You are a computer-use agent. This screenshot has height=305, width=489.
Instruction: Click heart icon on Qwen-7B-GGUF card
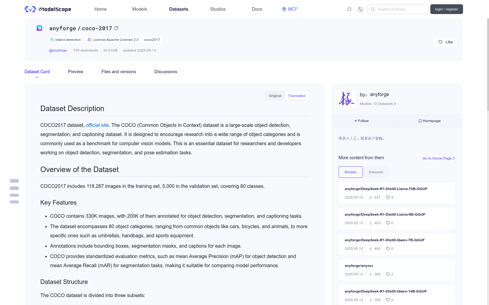388,249
